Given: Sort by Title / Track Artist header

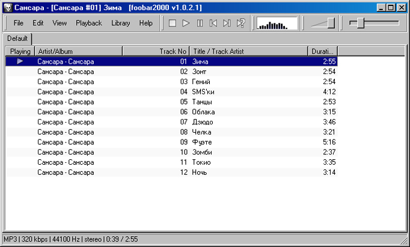Looking at the screenshot, I should (x=249, y=52).
